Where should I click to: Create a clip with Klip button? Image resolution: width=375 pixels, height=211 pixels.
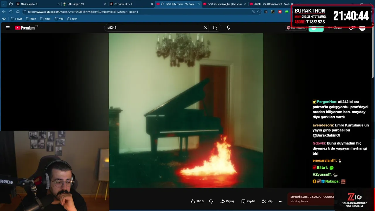pos(267,201)
